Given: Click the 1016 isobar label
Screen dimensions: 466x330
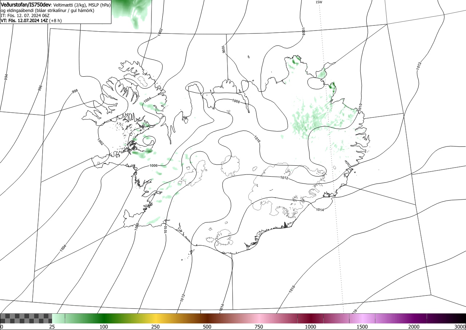Looking at the screenshot, I should coord(292,289).
